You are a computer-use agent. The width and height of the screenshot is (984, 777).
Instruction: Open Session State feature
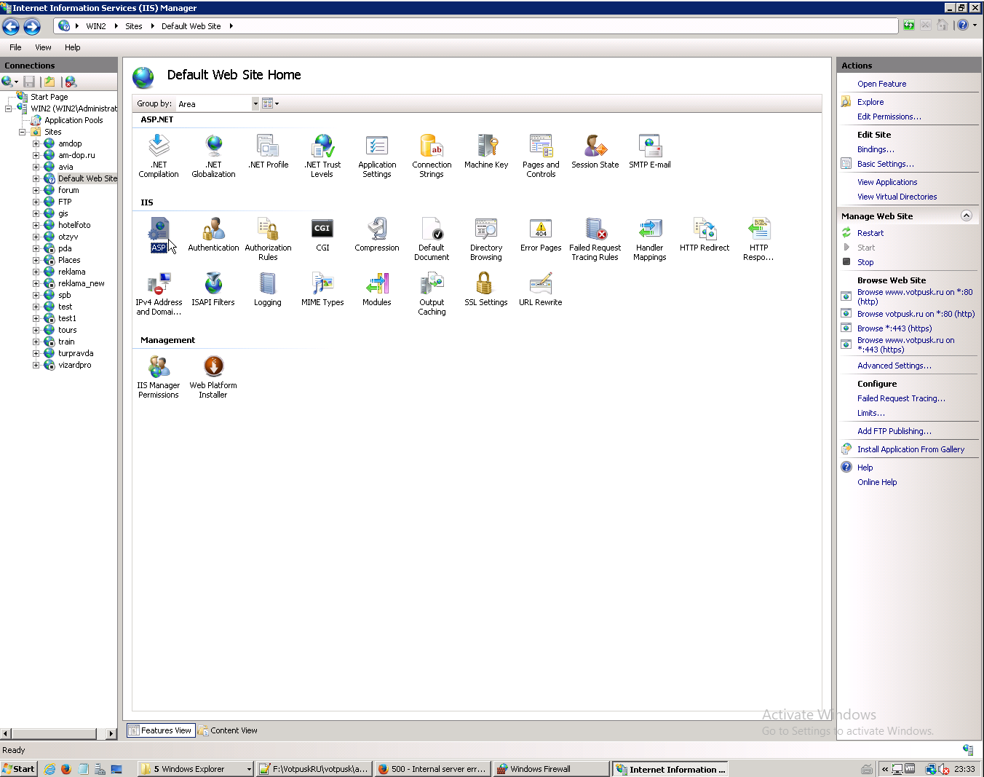595,151
